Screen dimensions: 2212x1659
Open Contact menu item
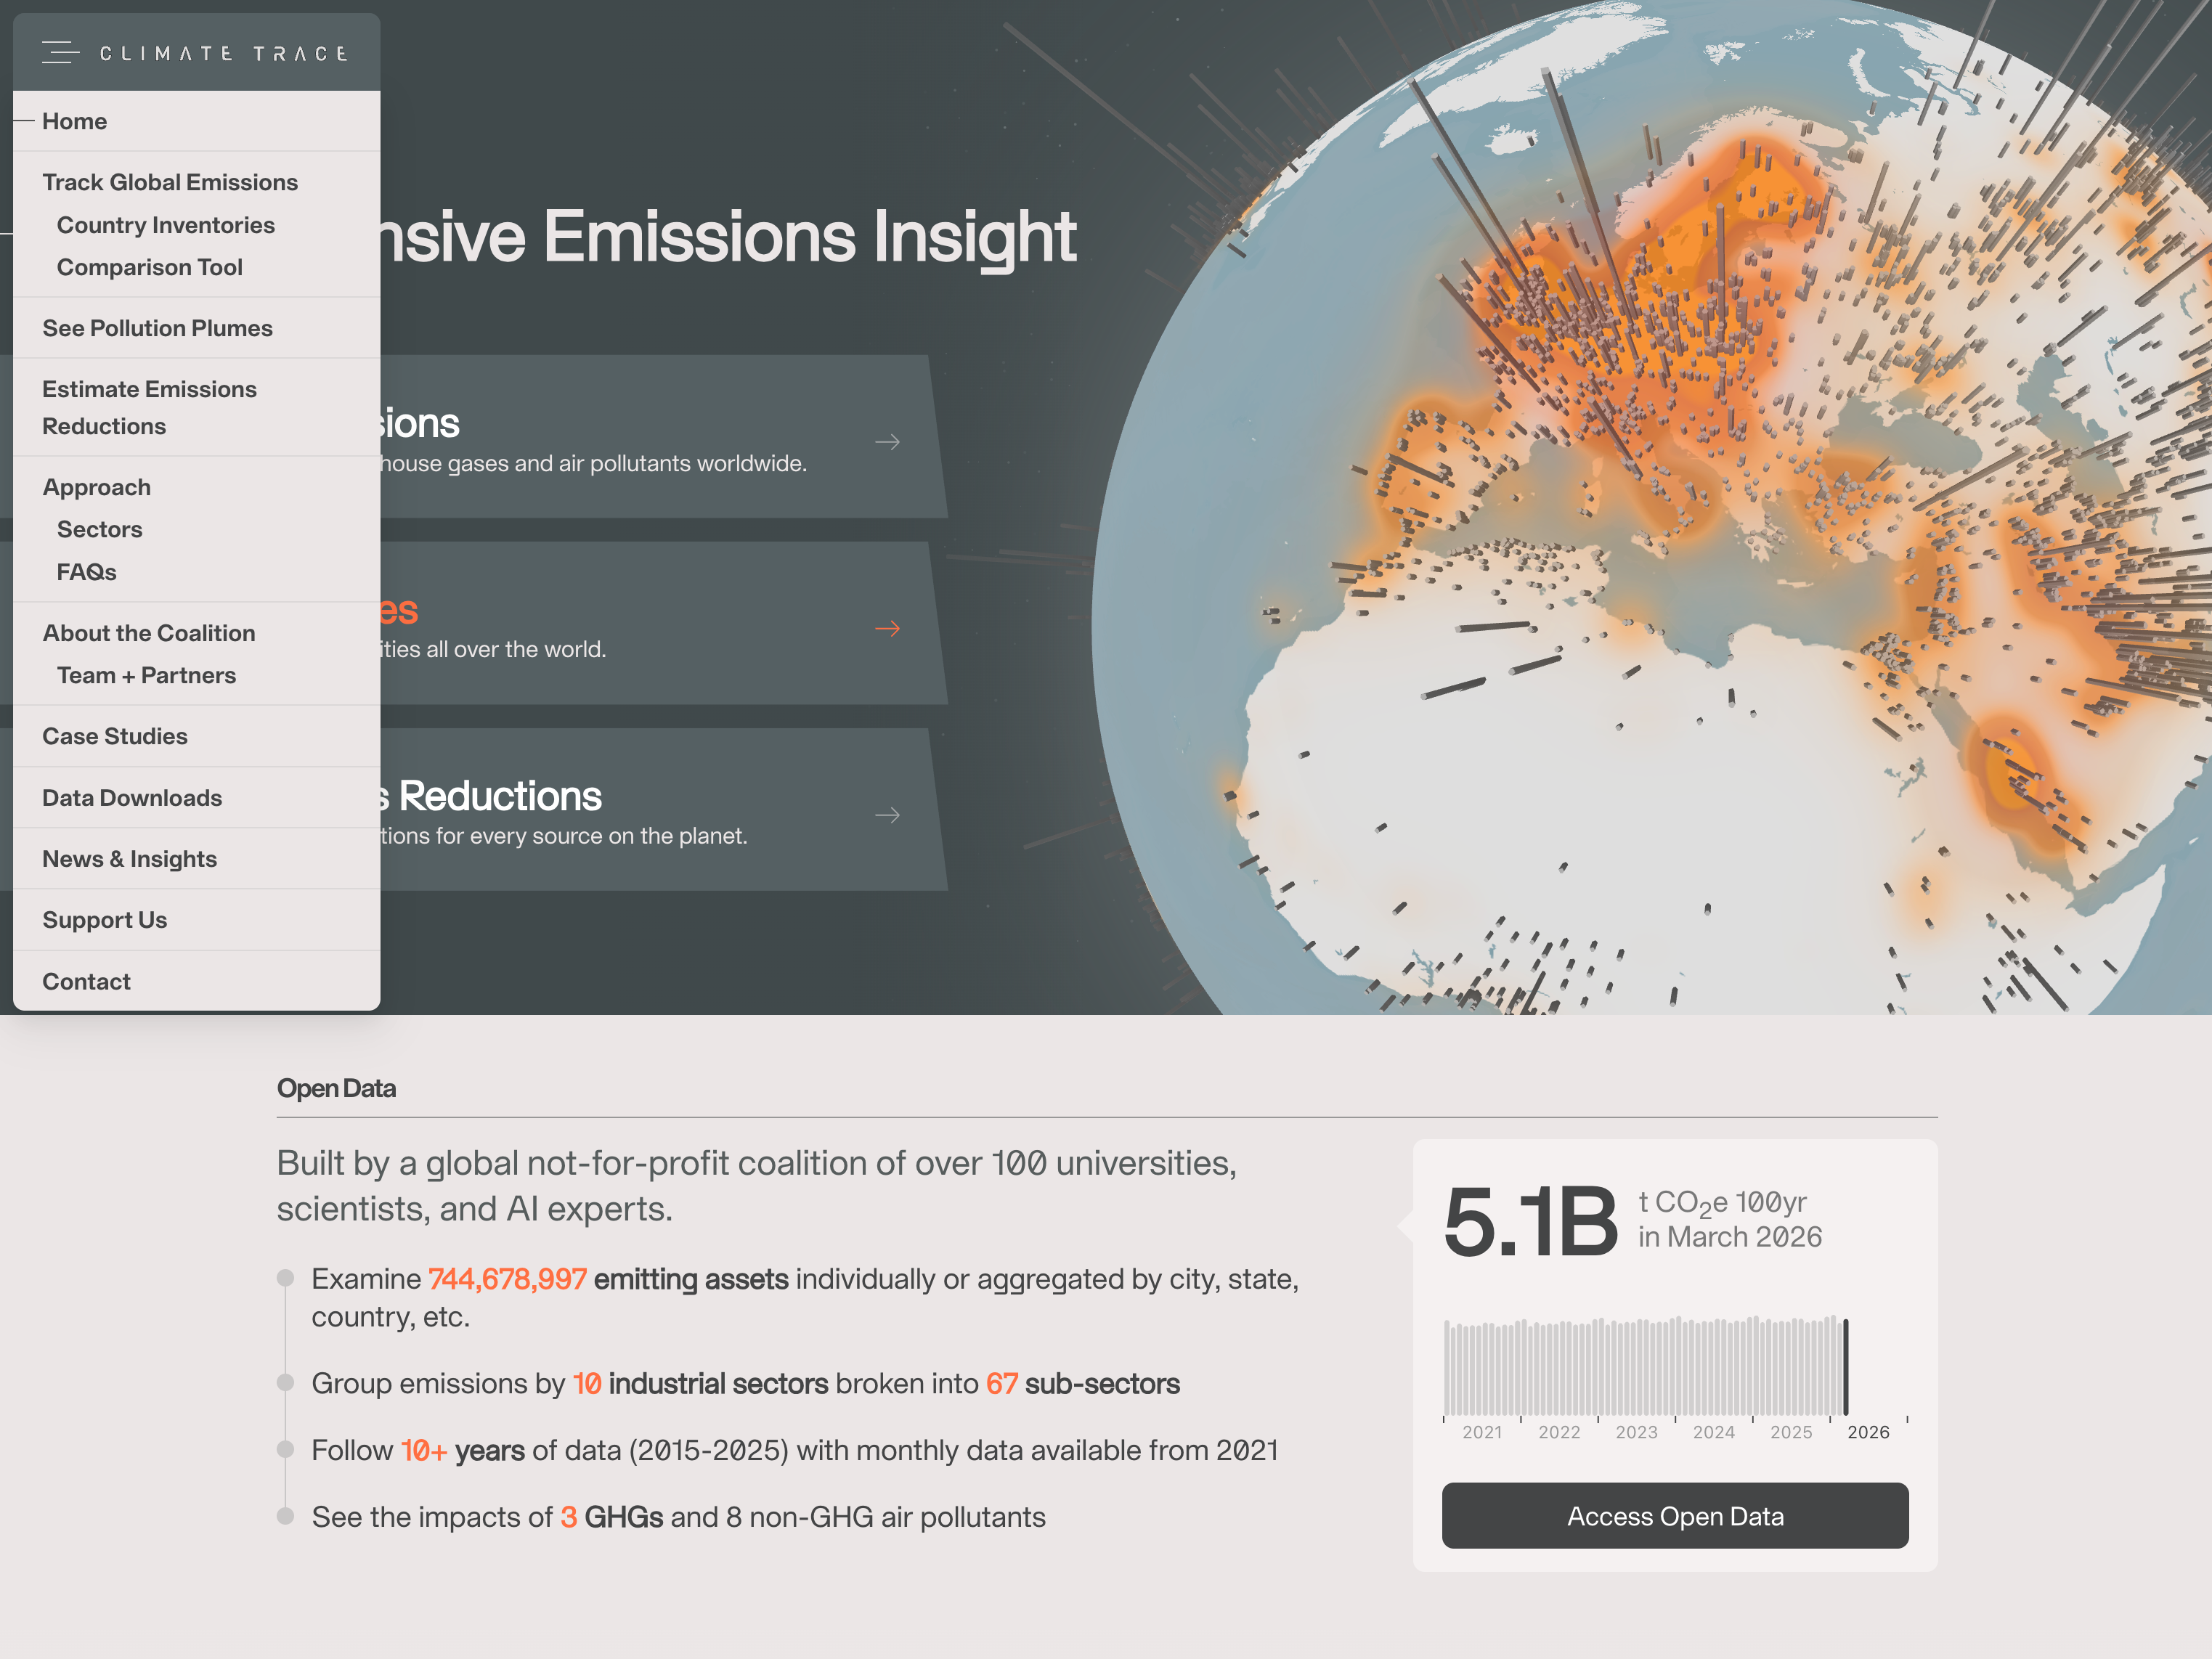click(197, 981)
